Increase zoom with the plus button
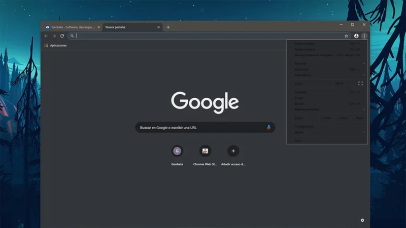Image resolution: width=406 pixels, height=228 pixels. pyautogui.click(x=348, y=84)
